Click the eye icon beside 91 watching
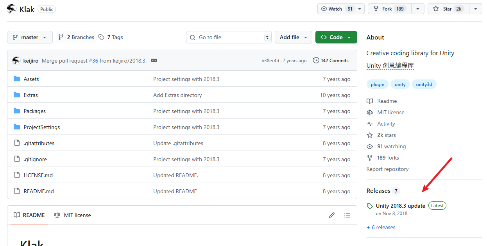This screenshot has width=487, height=246. 370,146
